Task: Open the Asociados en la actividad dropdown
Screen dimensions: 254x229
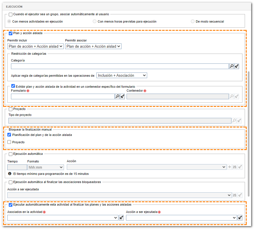Action: pos(63,218)
